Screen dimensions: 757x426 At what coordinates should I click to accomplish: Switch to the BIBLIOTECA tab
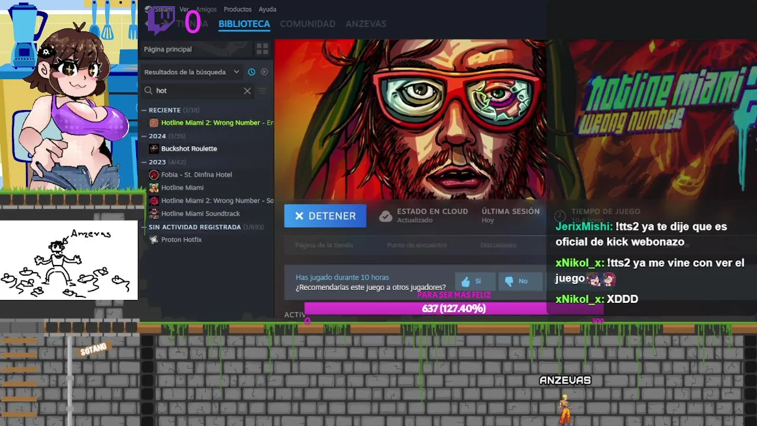[244, 24]
